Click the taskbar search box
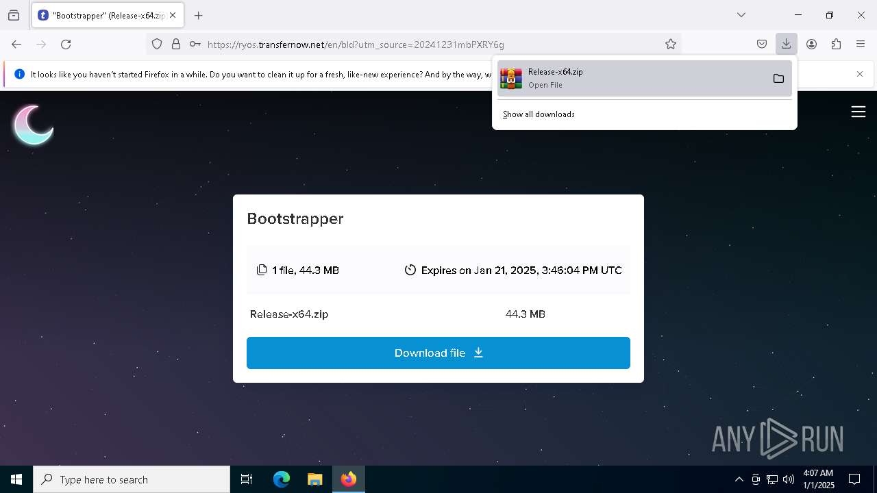The image size is (877, 493). coord(132,479)
